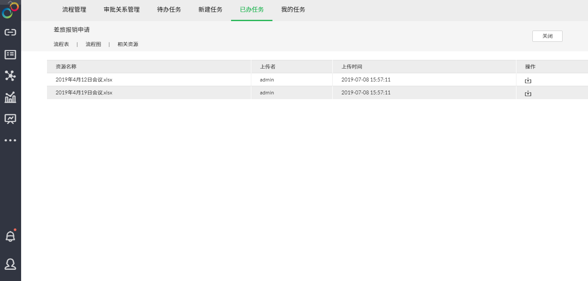Viewport: 588px width, 281px height.
Task: Select the network nodes icon in the sidebar
Action: [x=10, y=76]
